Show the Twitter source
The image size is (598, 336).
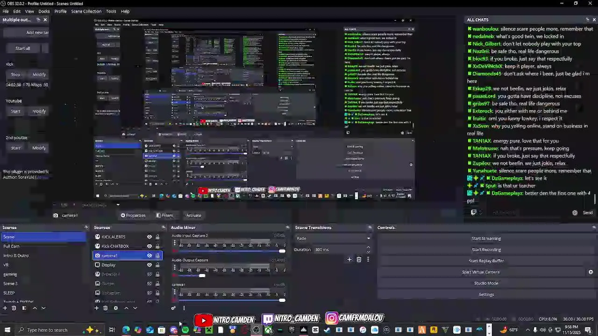tap(149, 284)
